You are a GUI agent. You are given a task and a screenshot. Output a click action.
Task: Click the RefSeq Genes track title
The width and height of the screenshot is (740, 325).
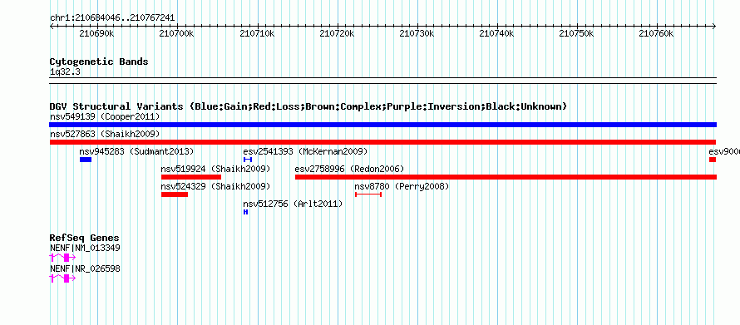click(85, 239)
